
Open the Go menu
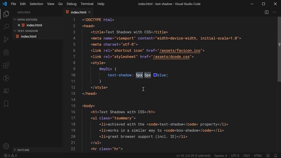tap(61, 4)
